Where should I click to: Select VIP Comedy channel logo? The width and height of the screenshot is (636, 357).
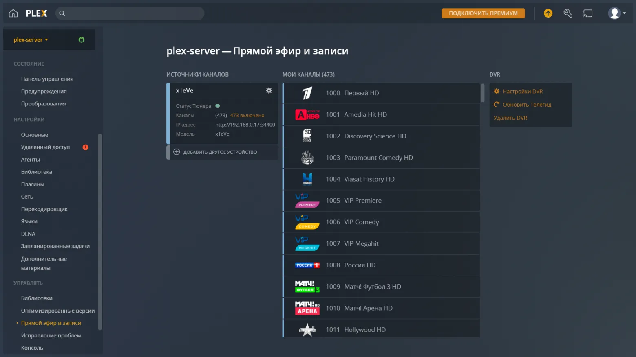[307, 222]
